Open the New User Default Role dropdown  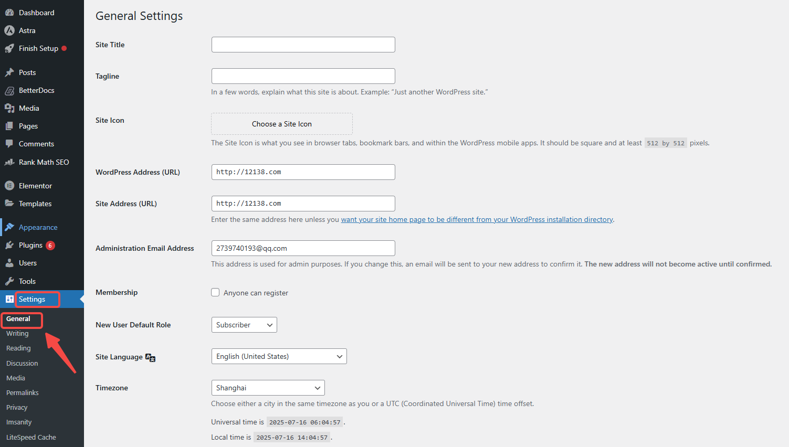(244, 325)
